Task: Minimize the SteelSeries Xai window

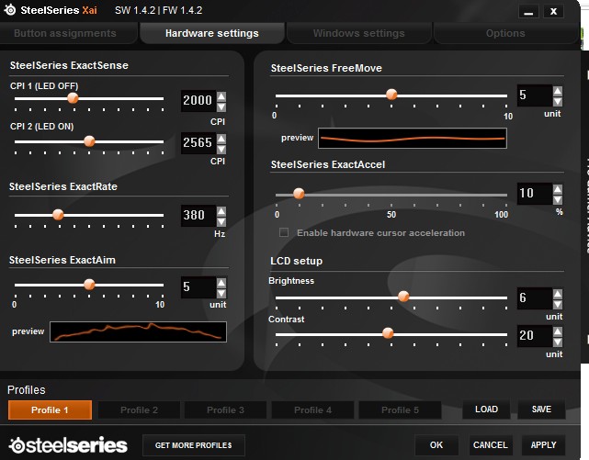Action: (x=529, y=12)
